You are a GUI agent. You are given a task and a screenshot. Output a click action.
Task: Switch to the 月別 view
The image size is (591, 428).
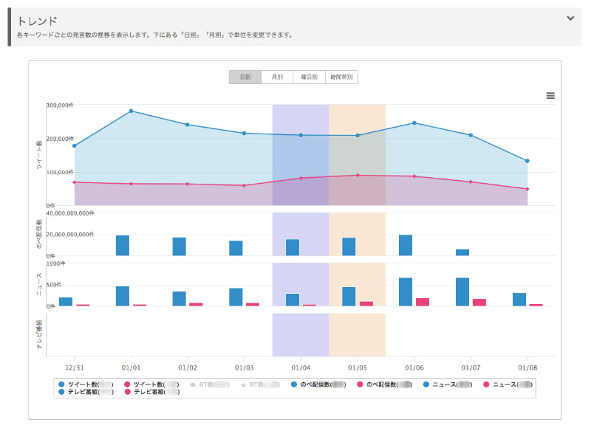point(276,77)
